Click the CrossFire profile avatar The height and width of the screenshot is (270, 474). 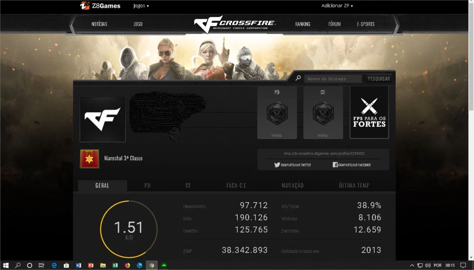tap(103, 119)
